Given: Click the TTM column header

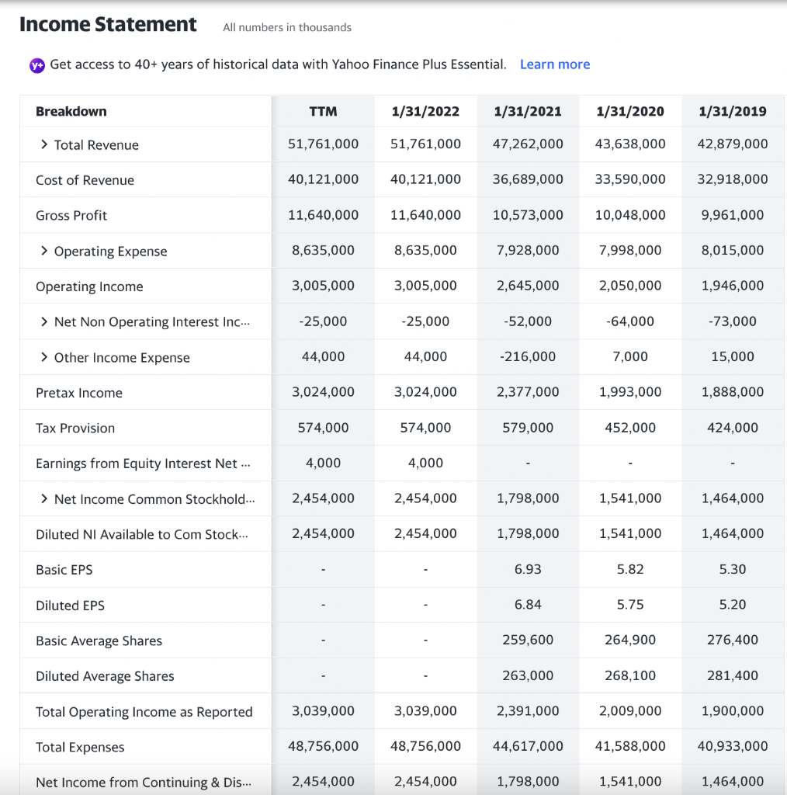Looking at the screenshot, I should (324, 111).
